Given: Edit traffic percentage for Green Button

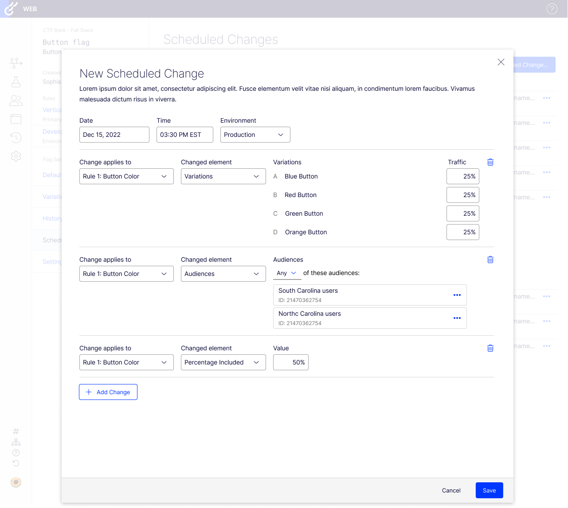Looking at the screenshot, I should tap(463, 213).
